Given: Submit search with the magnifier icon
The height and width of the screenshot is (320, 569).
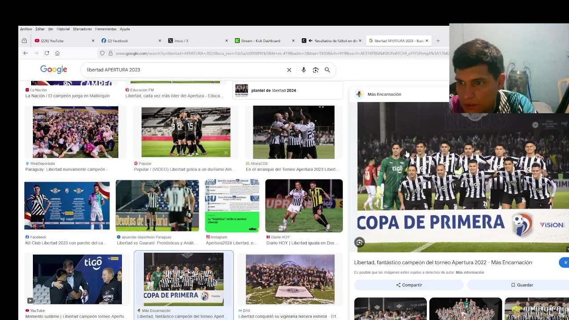Looking at the screenshot, I should pos(327,70).
